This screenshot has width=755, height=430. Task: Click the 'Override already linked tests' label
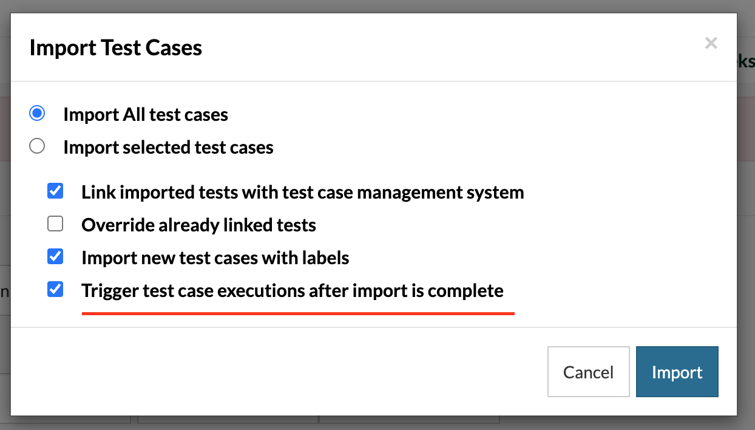(198, 225)
